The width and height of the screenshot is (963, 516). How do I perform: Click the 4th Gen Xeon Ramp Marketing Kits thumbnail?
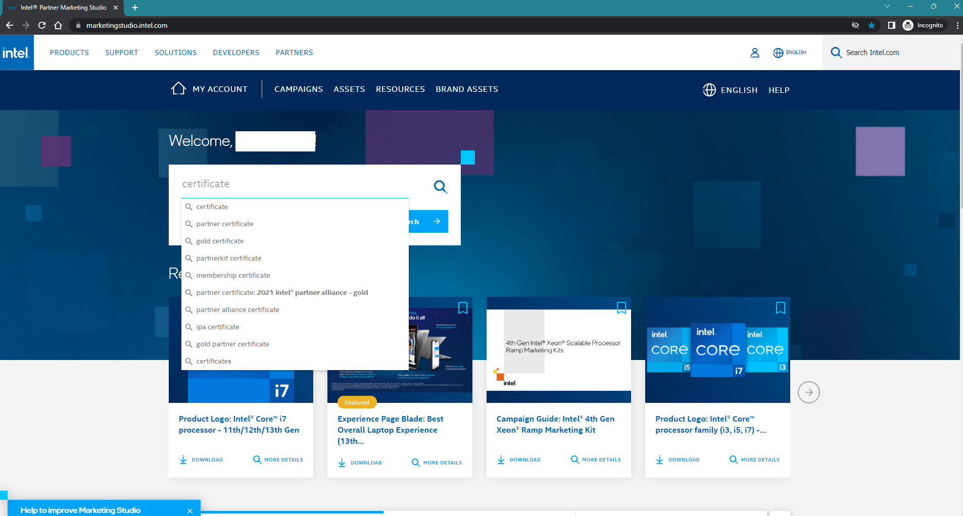(559, 350)
